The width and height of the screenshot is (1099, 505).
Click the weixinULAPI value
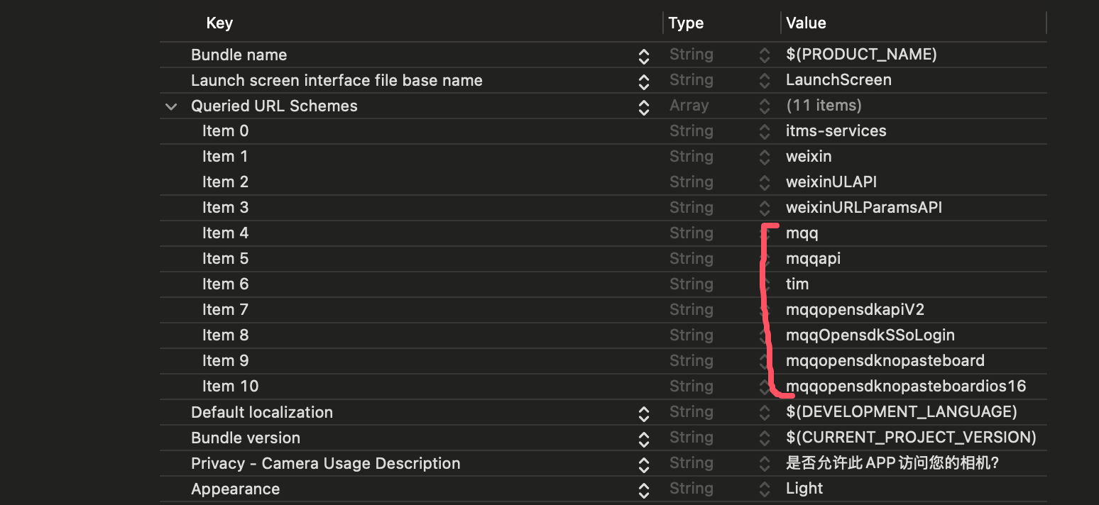click(x=831, y=182)
